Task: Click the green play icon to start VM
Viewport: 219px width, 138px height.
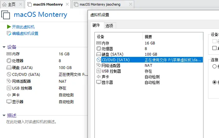Action: tap(9, 27)
